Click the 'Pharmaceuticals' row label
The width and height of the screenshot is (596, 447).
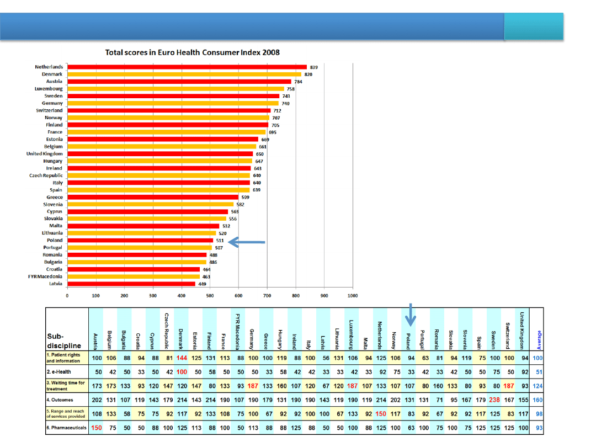click(66, 428)
